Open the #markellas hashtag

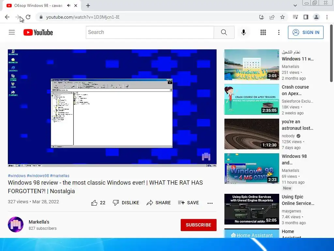(x=60, y=176)
